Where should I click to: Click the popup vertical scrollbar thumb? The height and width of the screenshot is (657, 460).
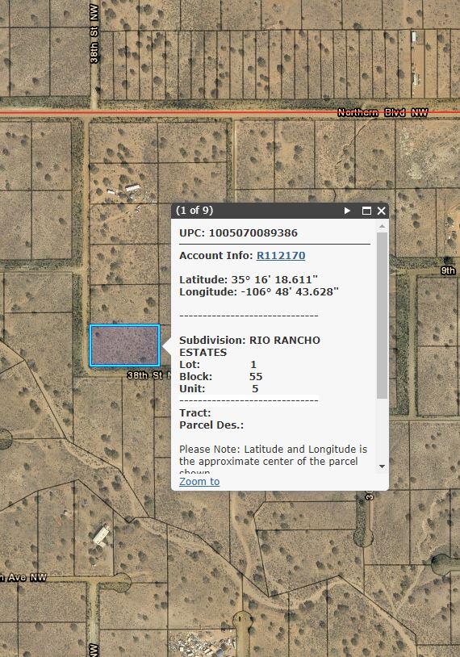pos(382,315)
